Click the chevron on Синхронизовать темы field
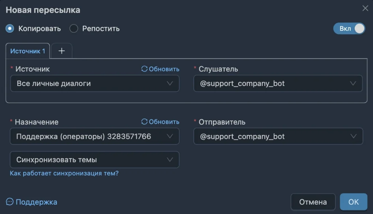 pos(170,160)
